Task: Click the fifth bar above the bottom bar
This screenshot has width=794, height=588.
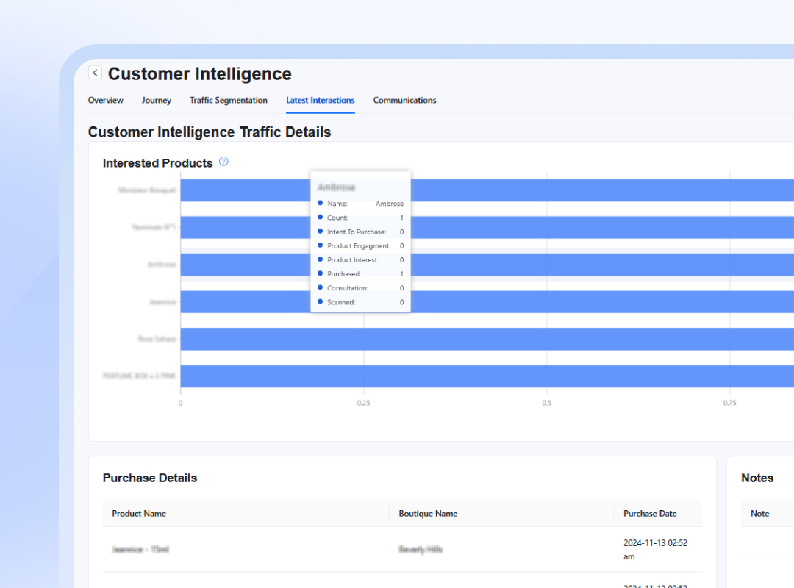Action: click(x=487, y=190)
